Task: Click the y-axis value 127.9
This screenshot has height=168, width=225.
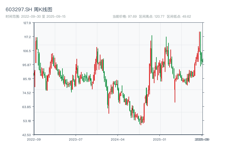Action: point(27,23)
